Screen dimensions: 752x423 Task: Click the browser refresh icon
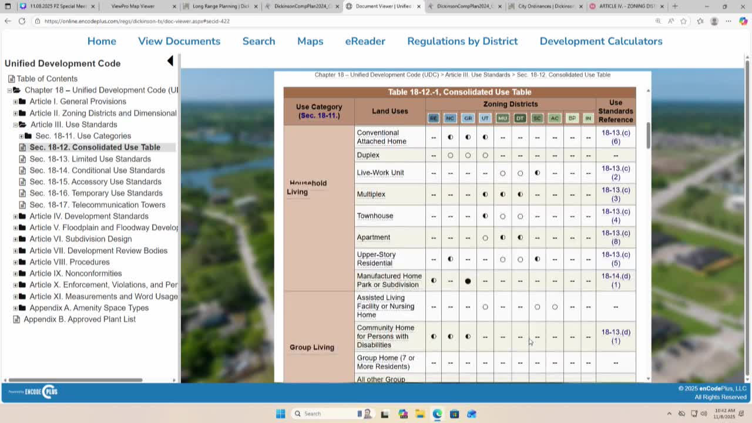click(x=22, y=21)
